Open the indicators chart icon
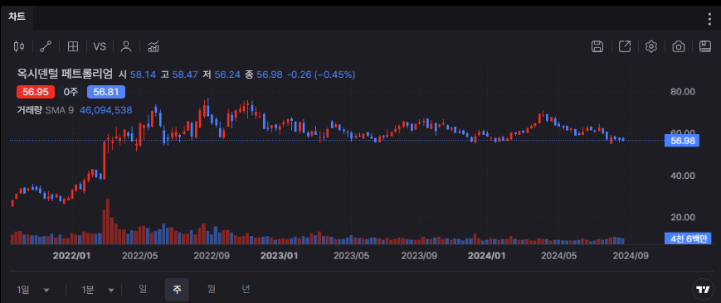 [153, 46]
